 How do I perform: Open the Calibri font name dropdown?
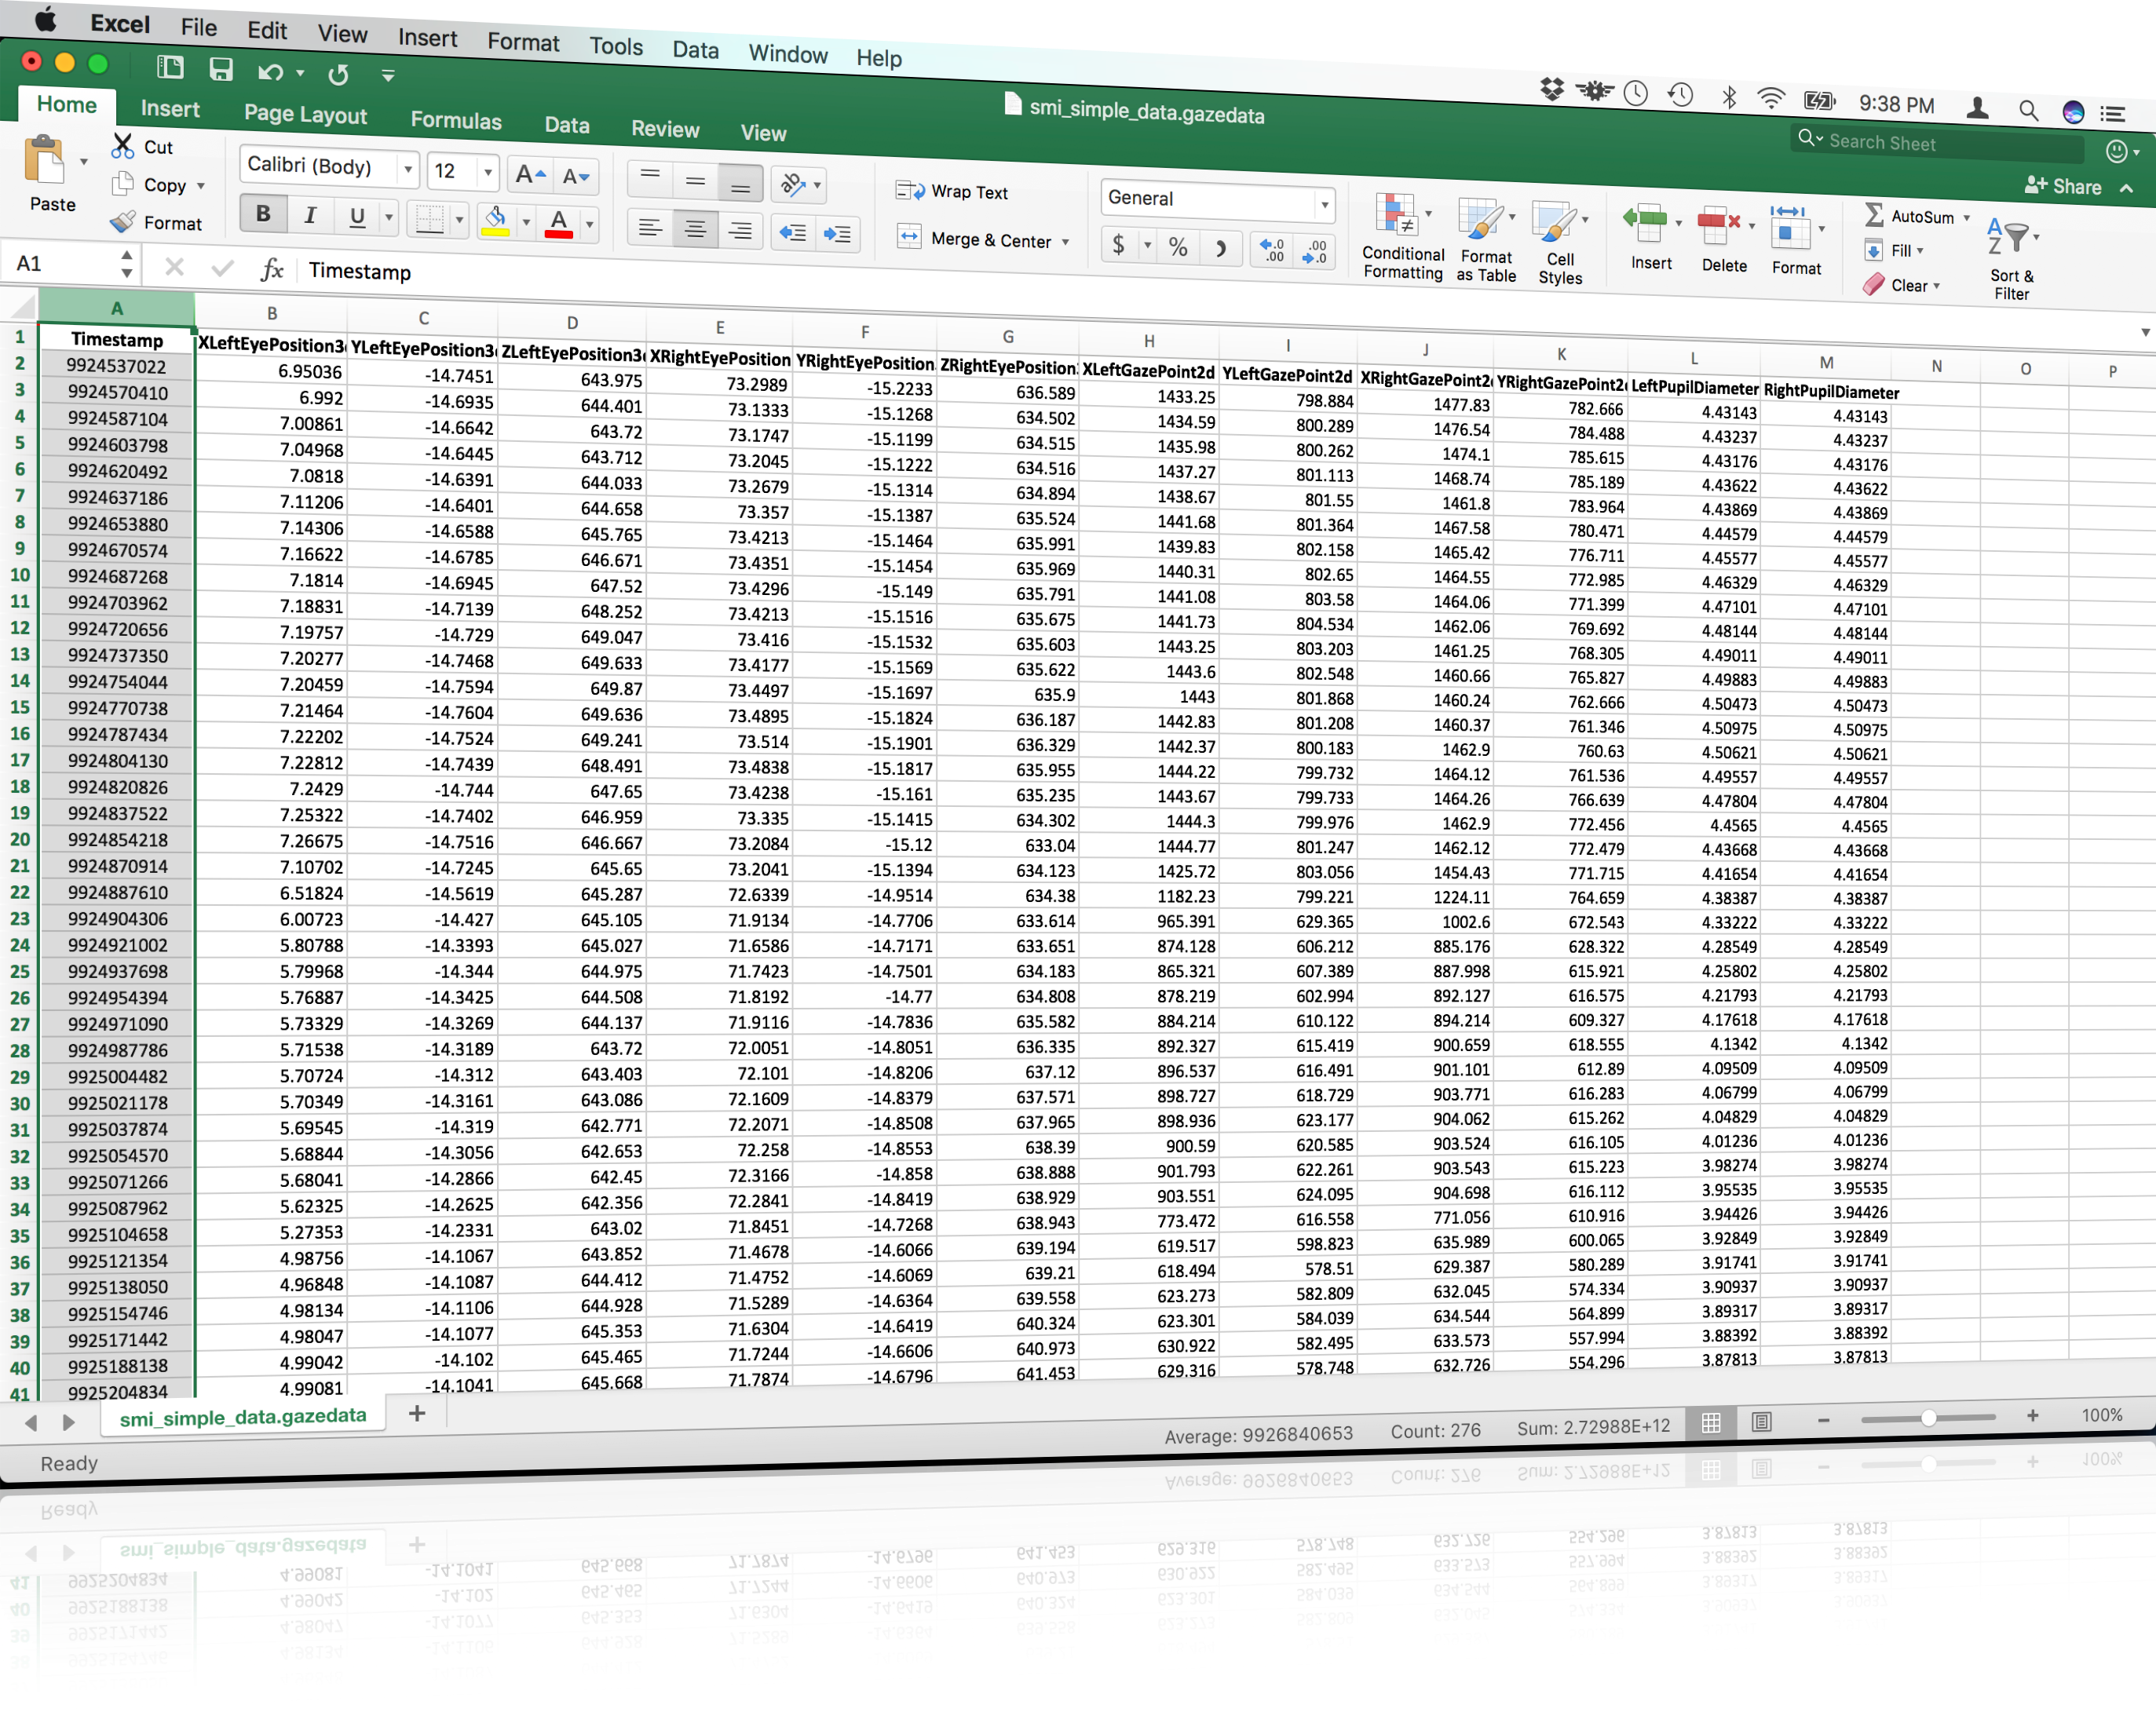pos(408,170)
